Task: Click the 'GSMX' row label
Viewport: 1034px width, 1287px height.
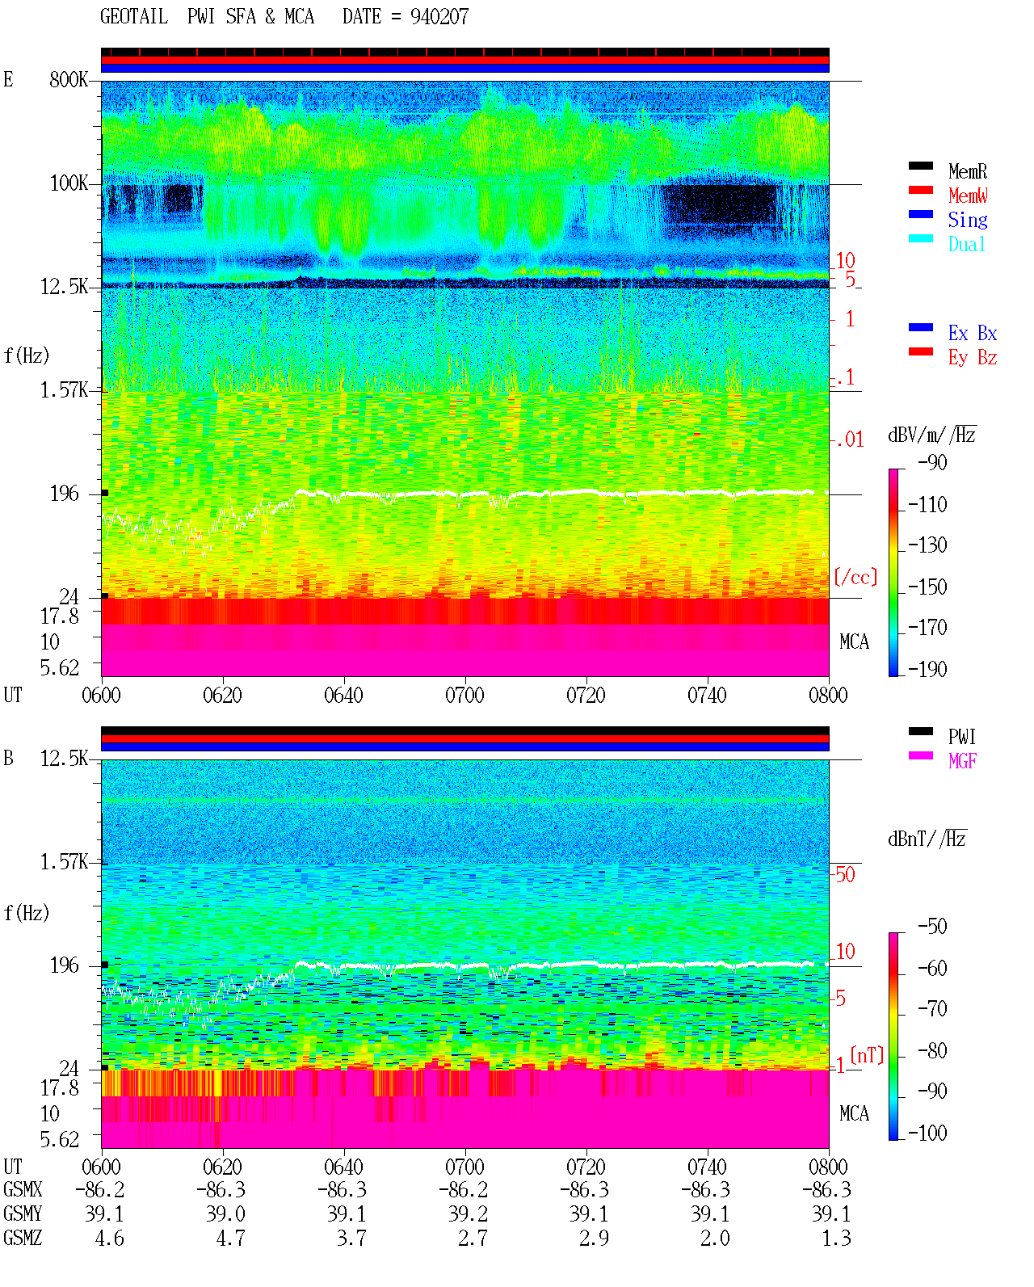Action: coord(23,1190)
